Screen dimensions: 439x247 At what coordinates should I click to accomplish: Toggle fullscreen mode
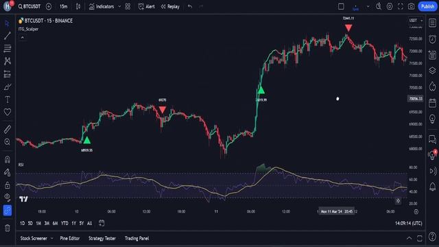(401, 6)
